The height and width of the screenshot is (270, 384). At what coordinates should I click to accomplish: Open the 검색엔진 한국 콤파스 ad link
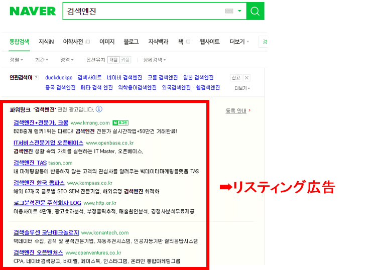tap(39, 183)
